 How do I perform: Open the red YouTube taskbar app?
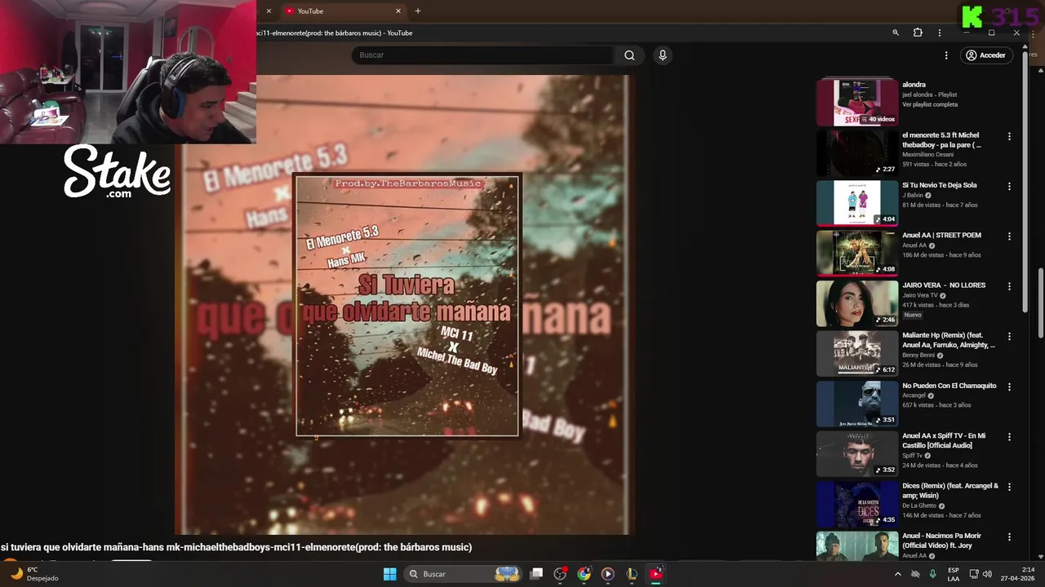(x=656, y=574)
